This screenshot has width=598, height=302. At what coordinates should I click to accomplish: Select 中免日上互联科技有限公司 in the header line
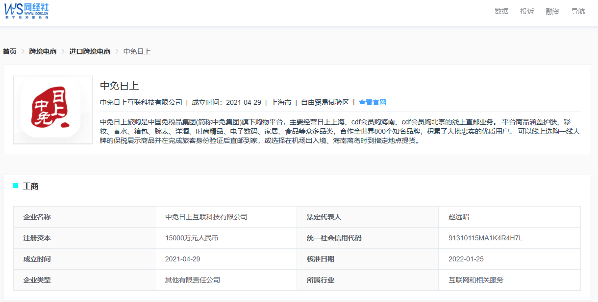(141, 102)
